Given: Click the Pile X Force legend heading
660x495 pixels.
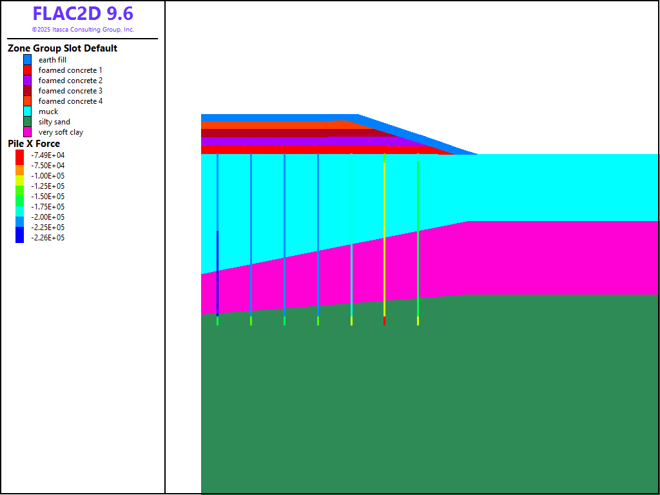Looking at the screenshot, I should 34,144.
